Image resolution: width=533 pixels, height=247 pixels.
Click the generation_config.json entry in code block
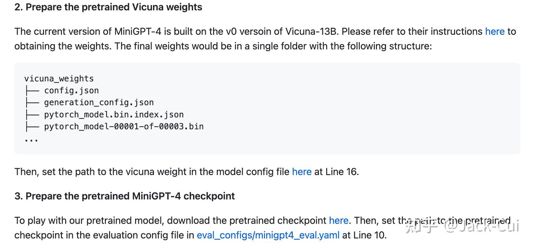coord(98,102)
